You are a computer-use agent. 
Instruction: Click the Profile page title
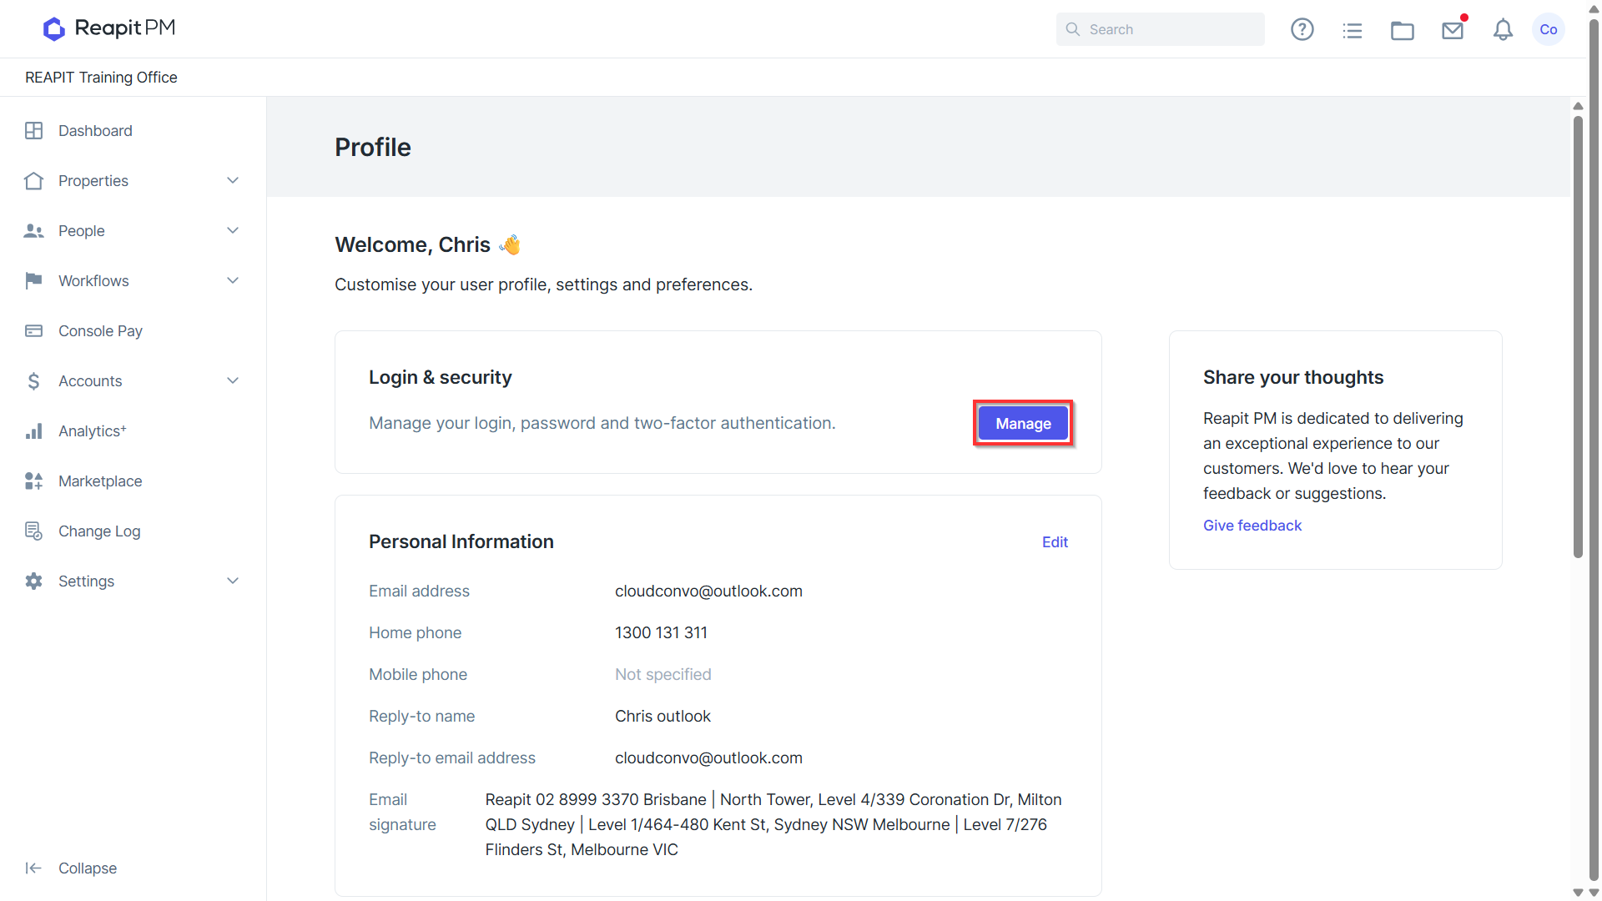[372, 148]
